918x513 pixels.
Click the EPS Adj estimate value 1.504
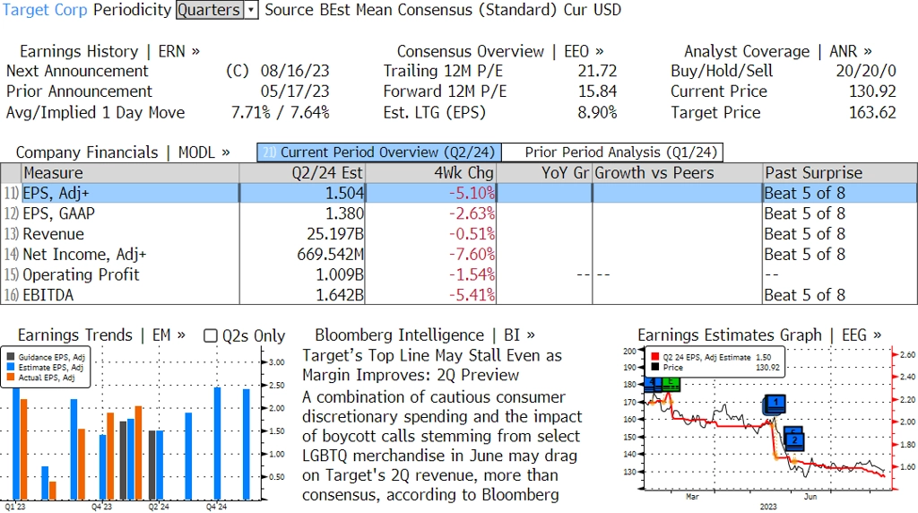coord(345,193)
